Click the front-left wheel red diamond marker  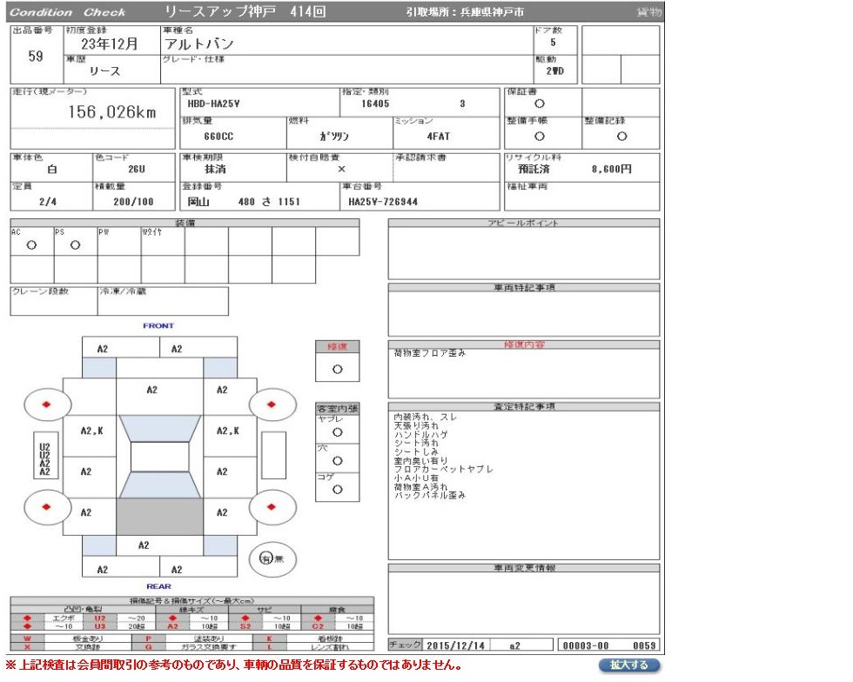coord(45,405)
